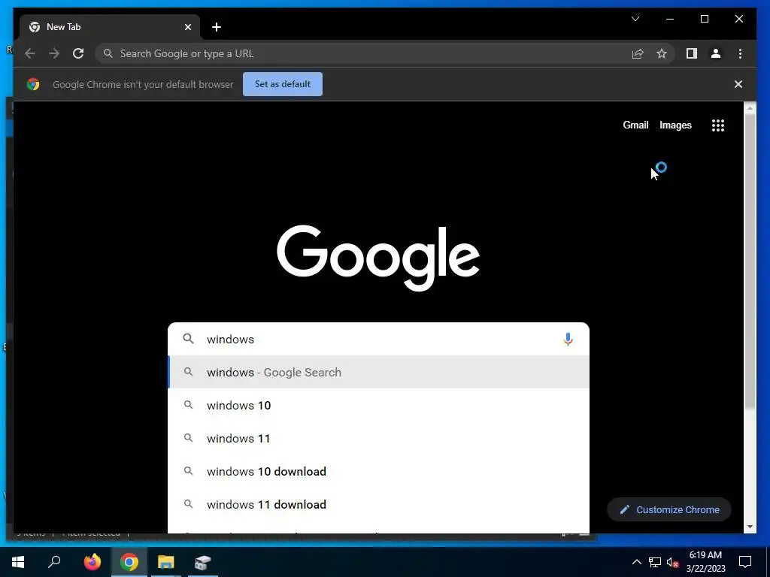770x577 pixels.
Task: Open a new tab with plus button
Action: (216, 27)
